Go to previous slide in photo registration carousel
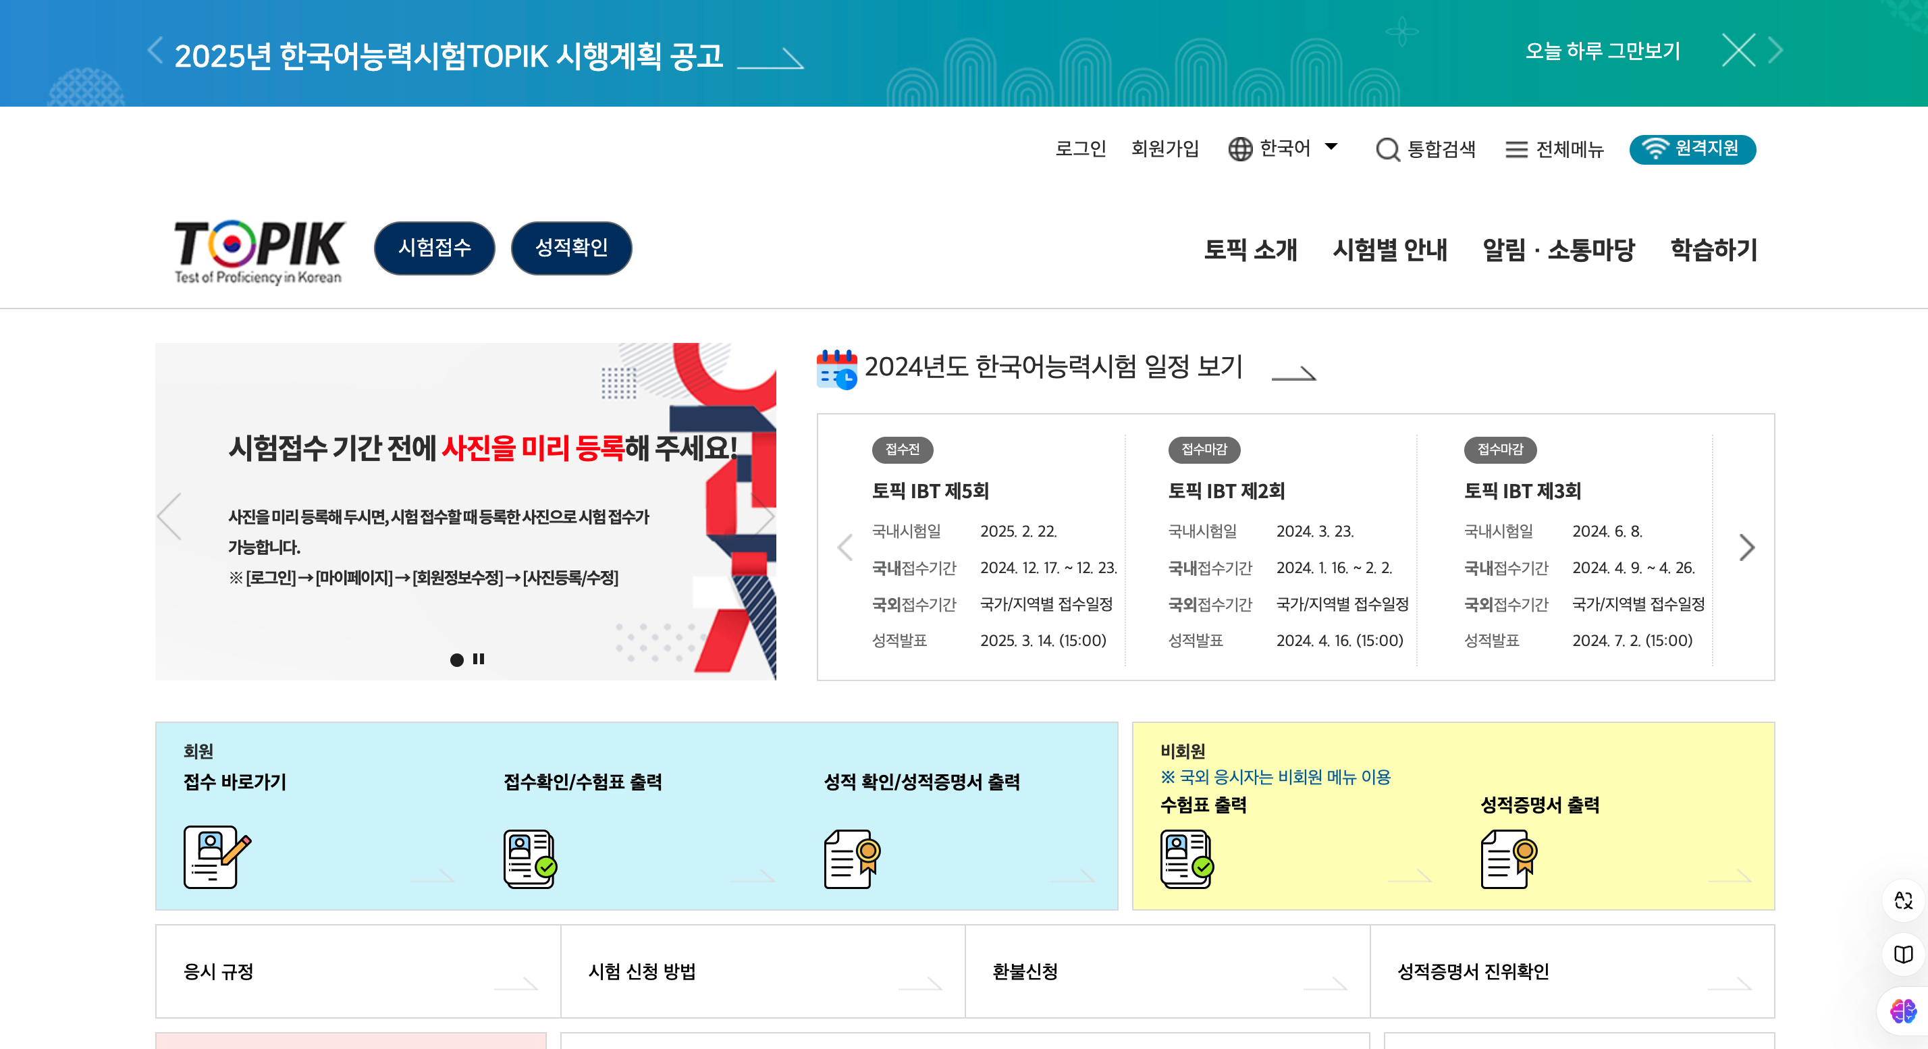1928x1049 pixels. click(170, 516)
